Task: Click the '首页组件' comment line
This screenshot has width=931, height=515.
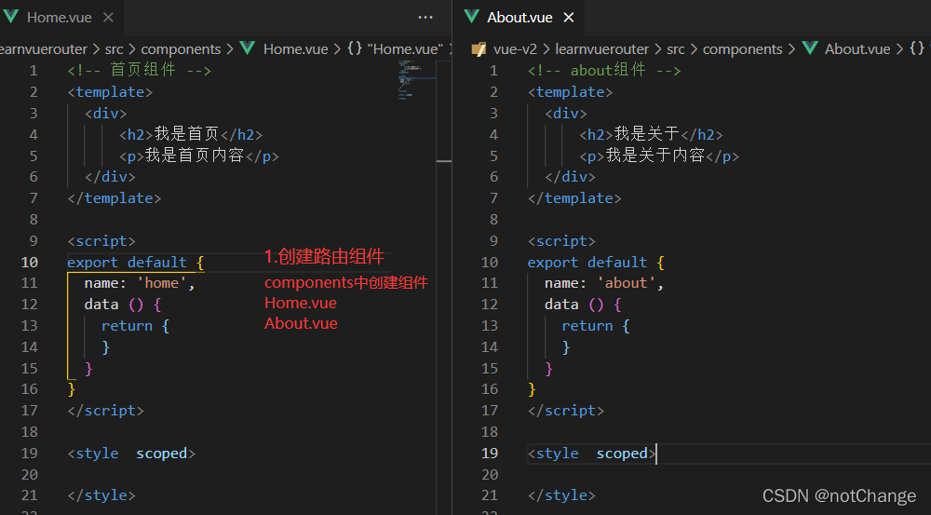Action: pyautogui.click(x=140, y=70)
